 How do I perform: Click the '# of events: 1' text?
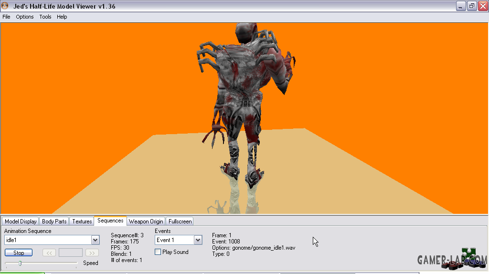click(x=126, y=260)
